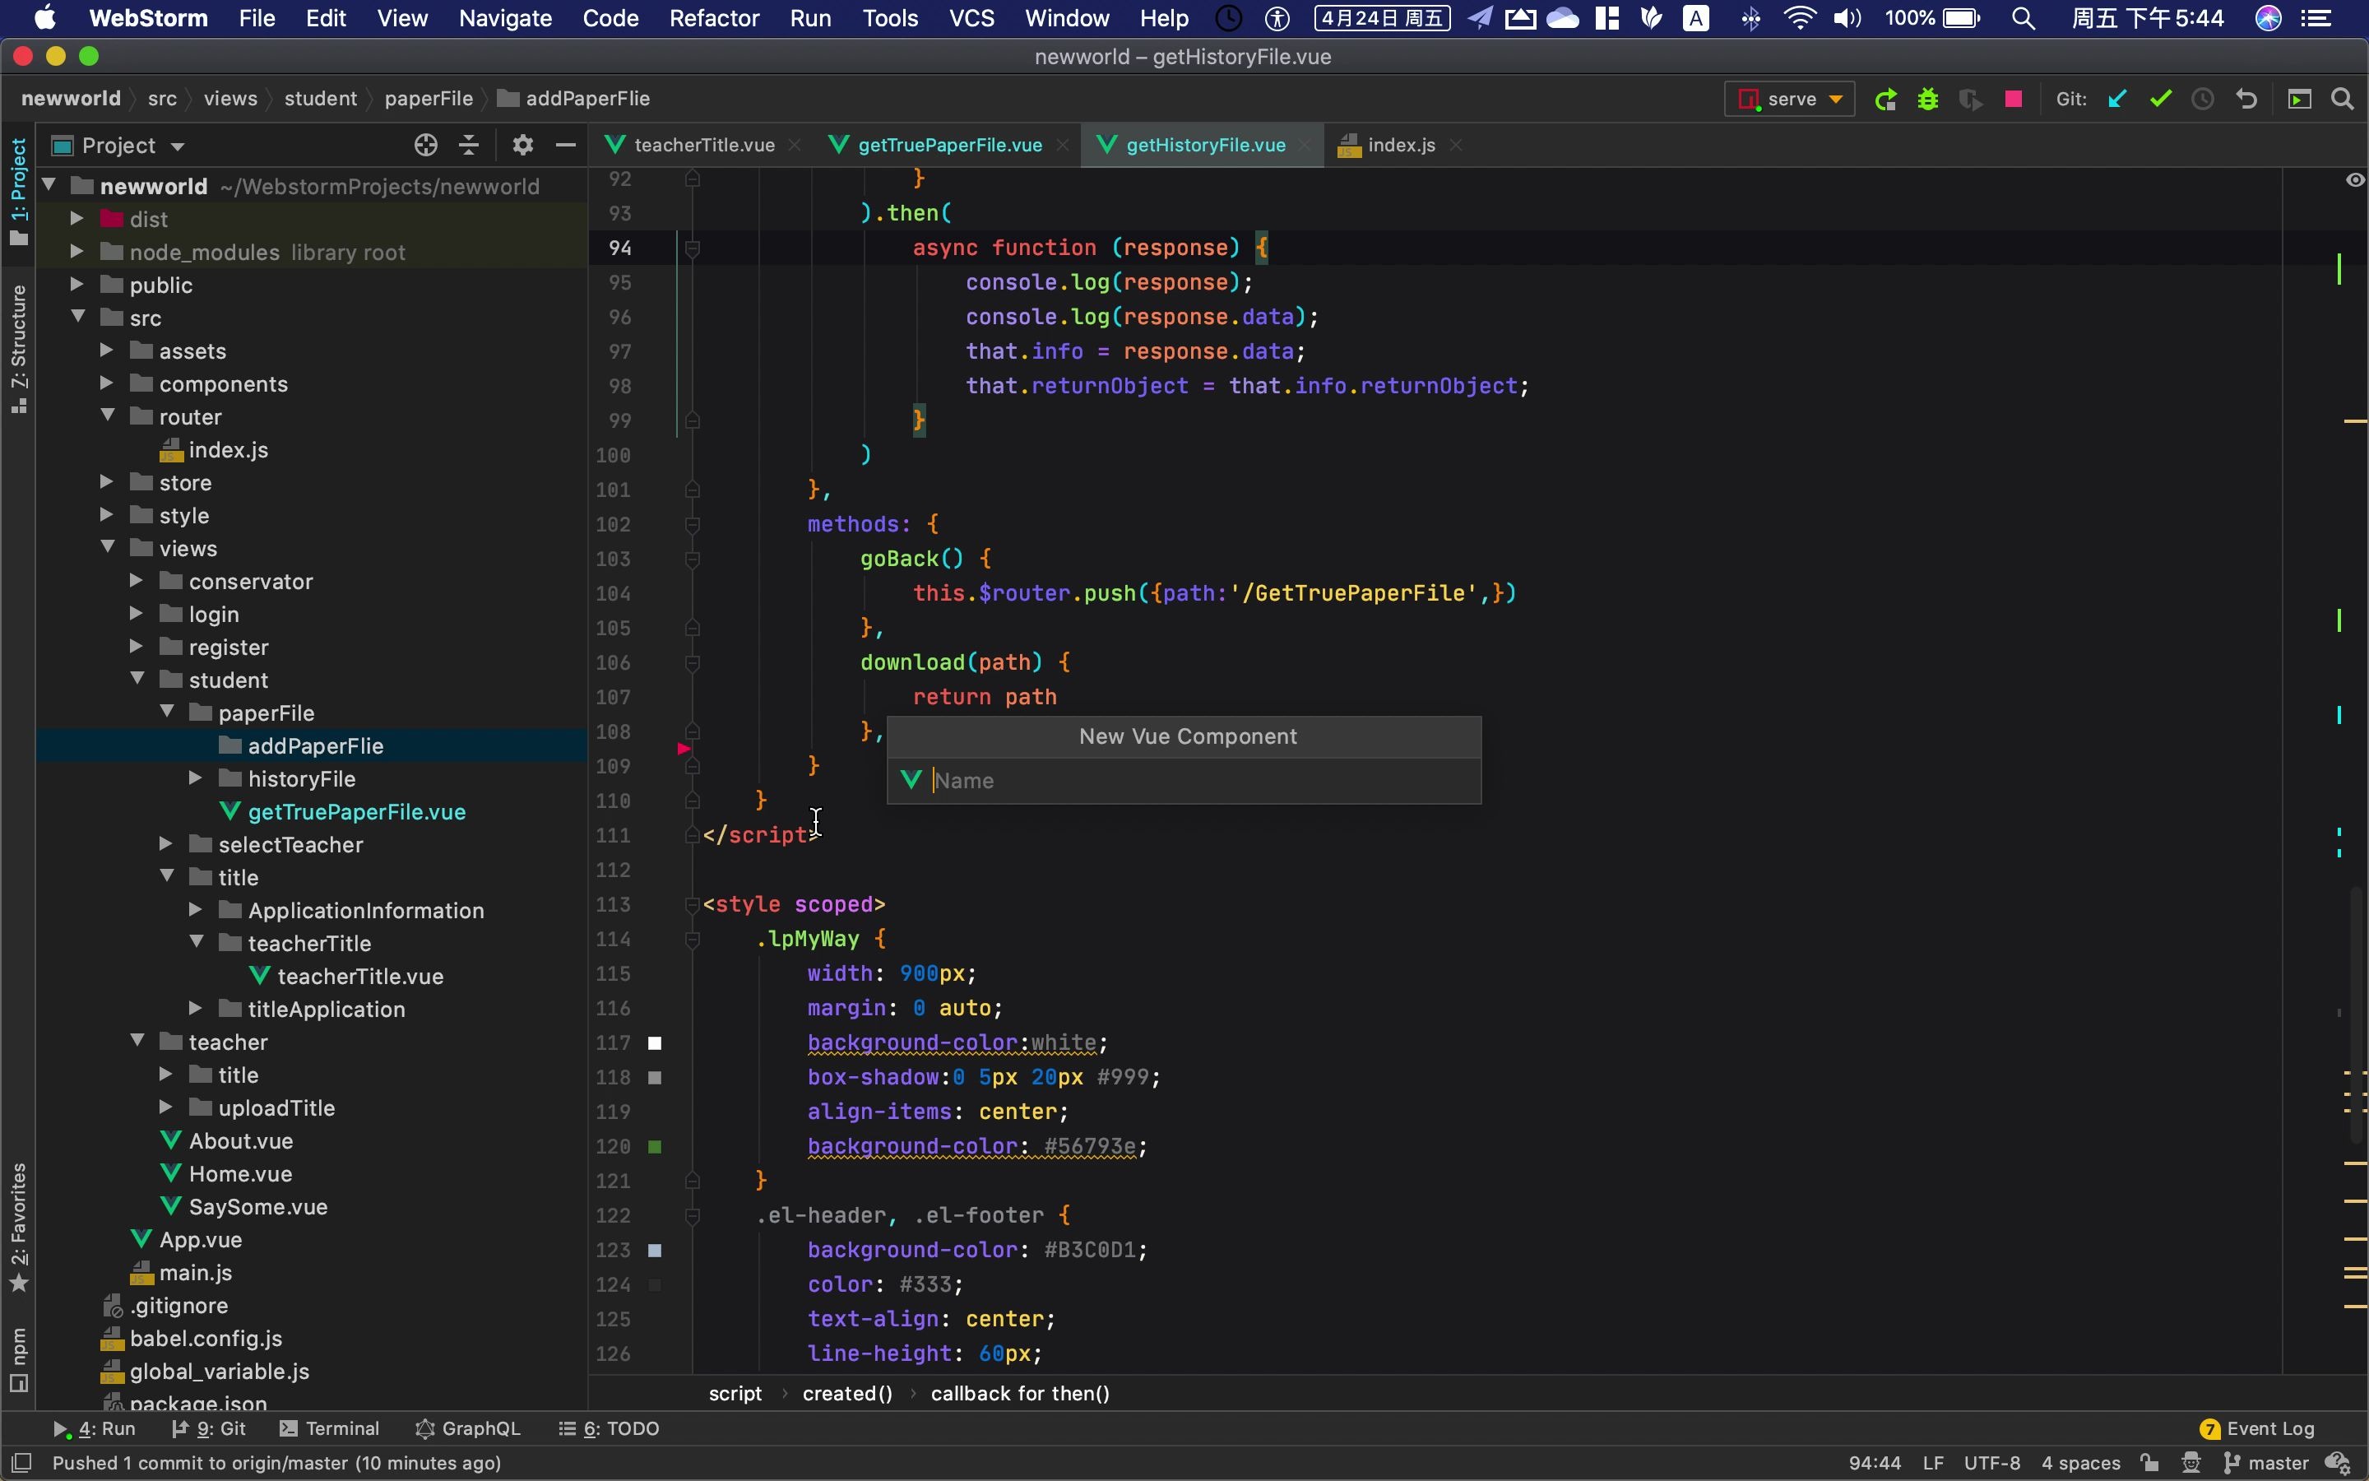Viewport: 2369px width, 1481px height.
Task: Open the 9: Git tool window
Action: [x=208, y=1429]
